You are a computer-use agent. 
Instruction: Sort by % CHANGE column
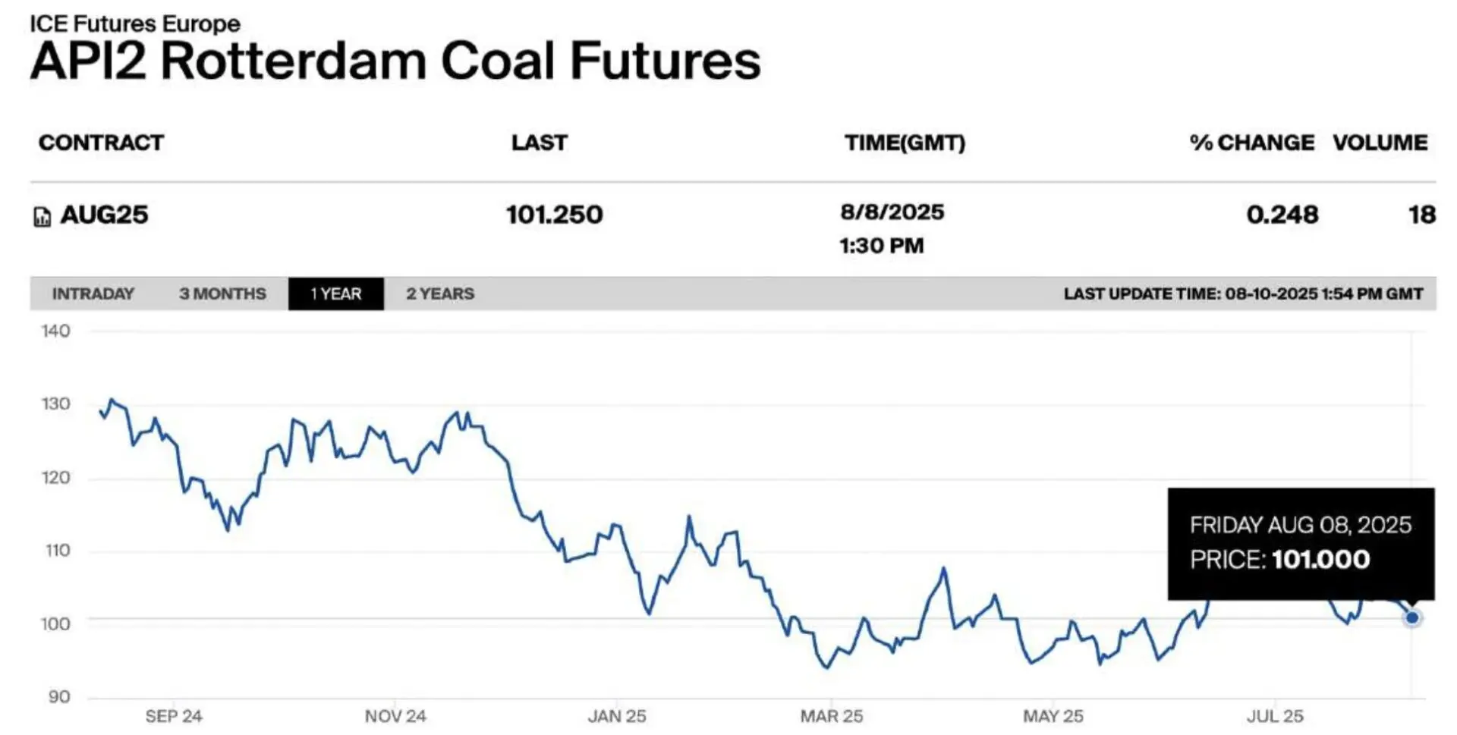tap(1252, 142)
